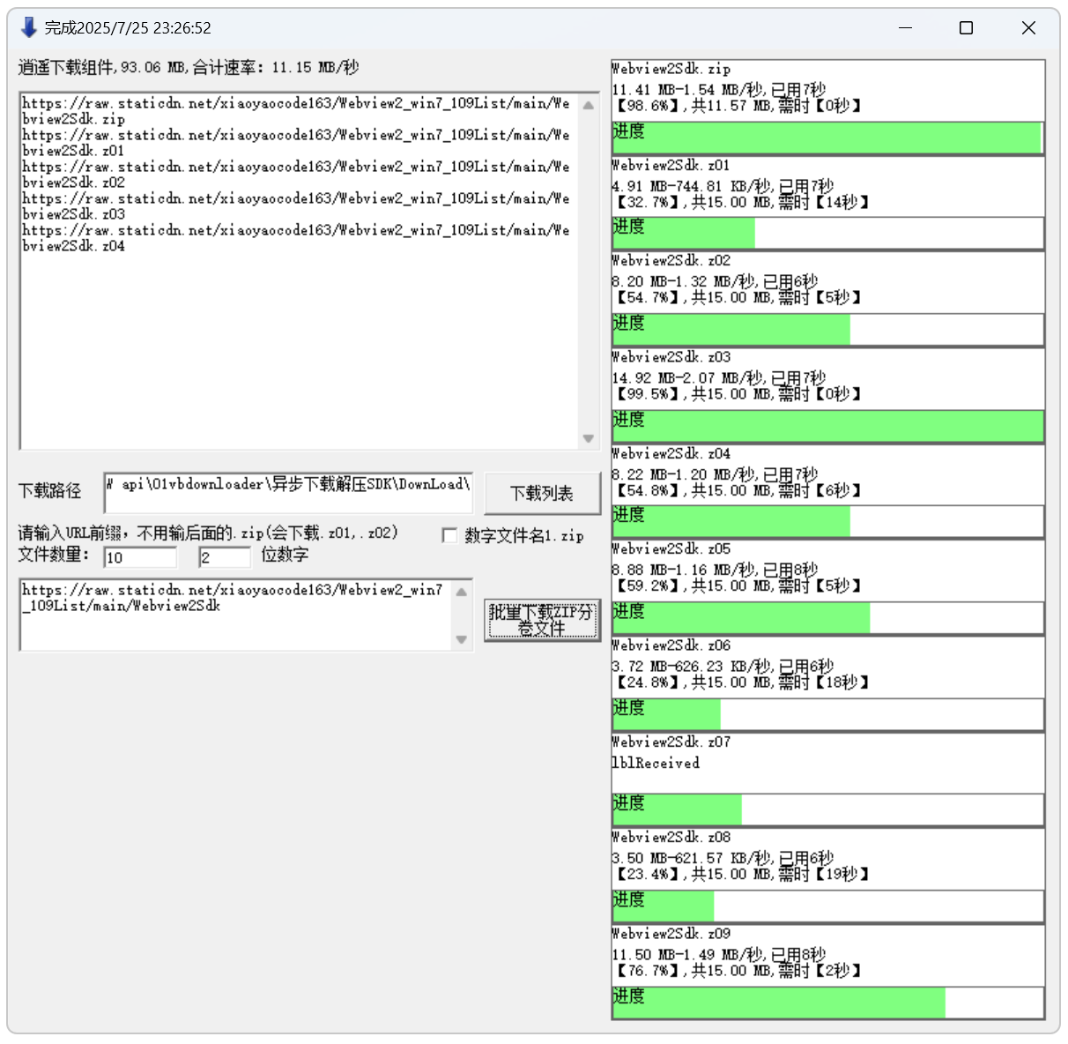The width and height of the screenshot is (1068, 1044).
Task: Click the Webview2Sdk.z08 filename label
Action: tap(671, 837)
